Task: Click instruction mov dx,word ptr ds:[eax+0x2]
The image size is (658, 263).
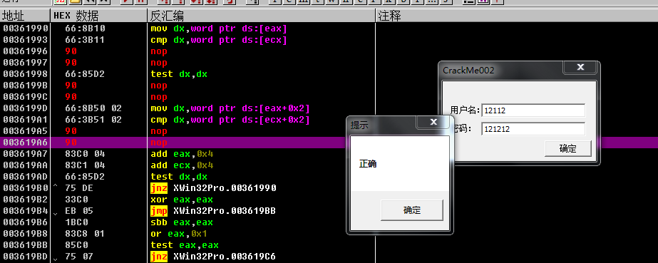Action: pyautogui.click(x=230, y=108)
